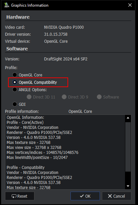Image resolution: width=138 pixels, height=205 pixels.
Task: Click the 'NVIDIA Quadro P1000' video card text
Action: click(x=64, y=27)
